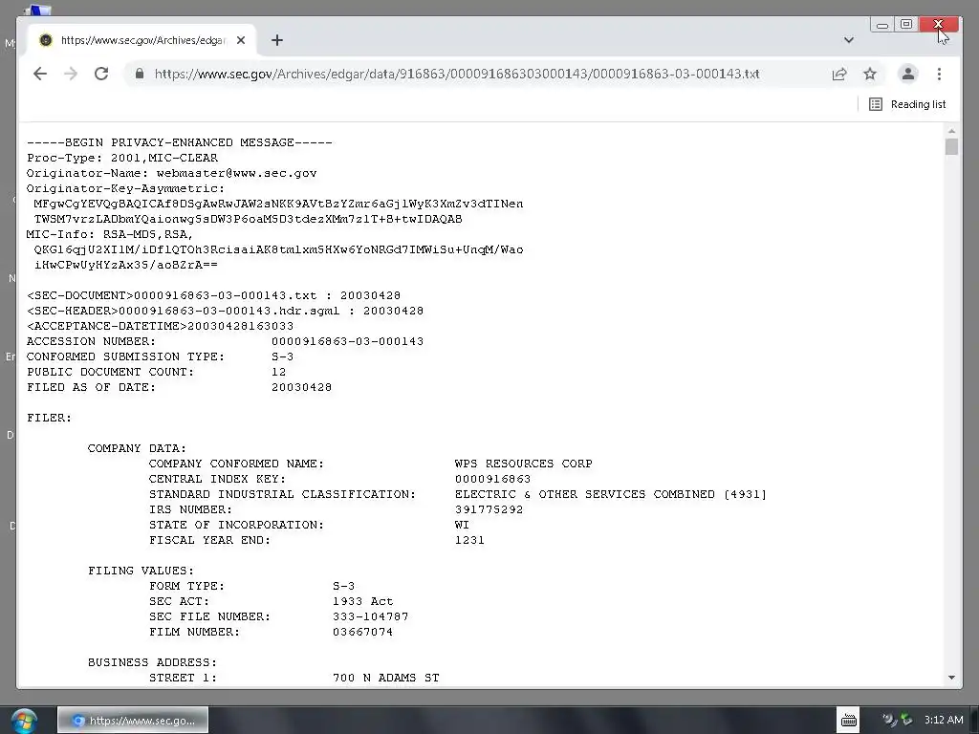Select the Chrome taskbar button
This screenshot has height=734, width=979.
(x=133, y=721)
